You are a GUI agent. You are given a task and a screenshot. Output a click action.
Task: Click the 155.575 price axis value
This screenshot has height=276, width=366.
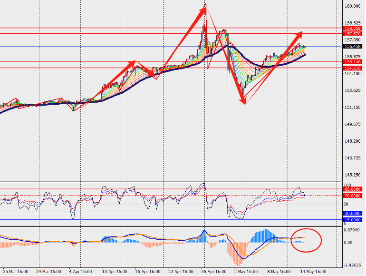353,57
